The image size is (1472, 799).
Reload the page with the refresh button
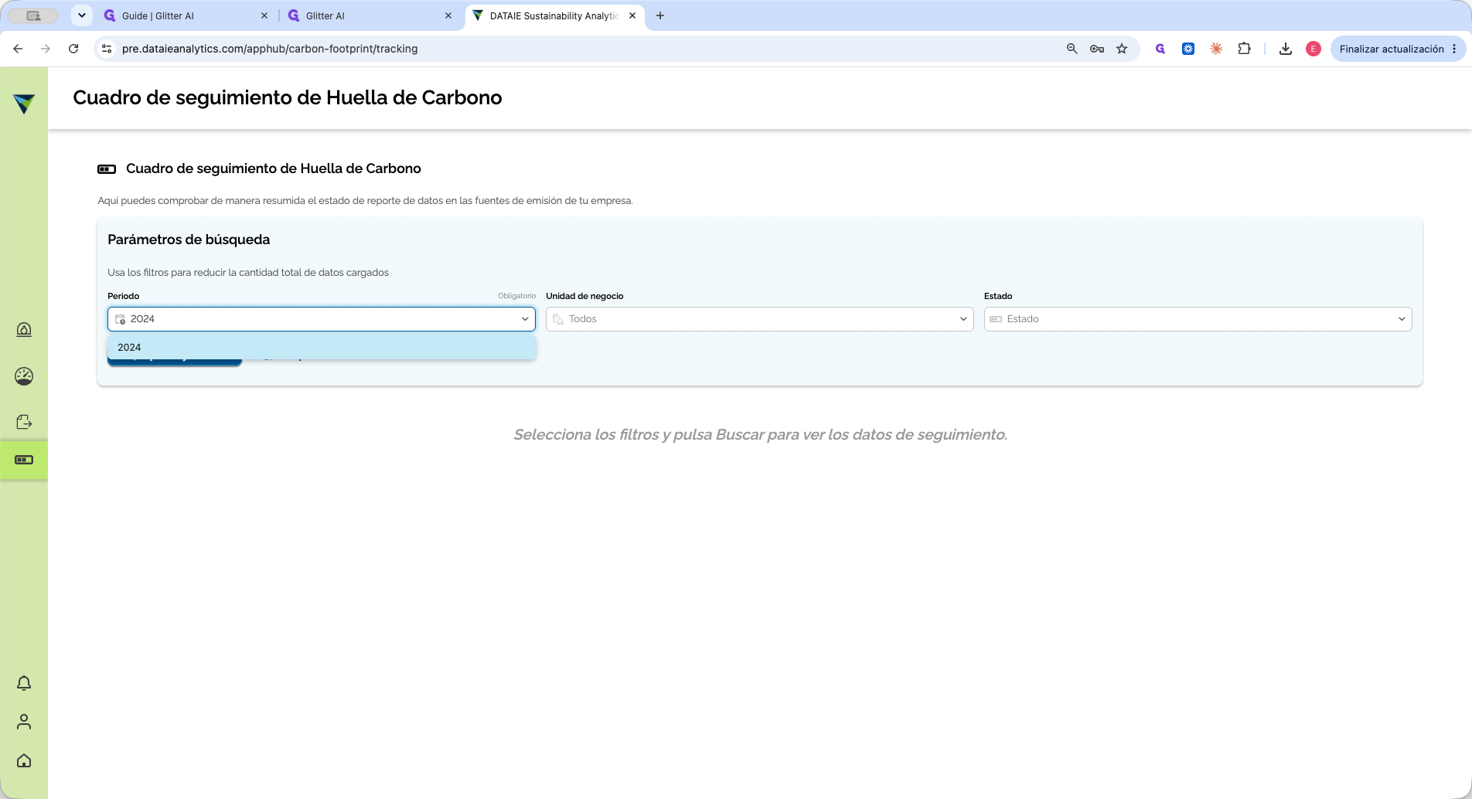[73, 49]
